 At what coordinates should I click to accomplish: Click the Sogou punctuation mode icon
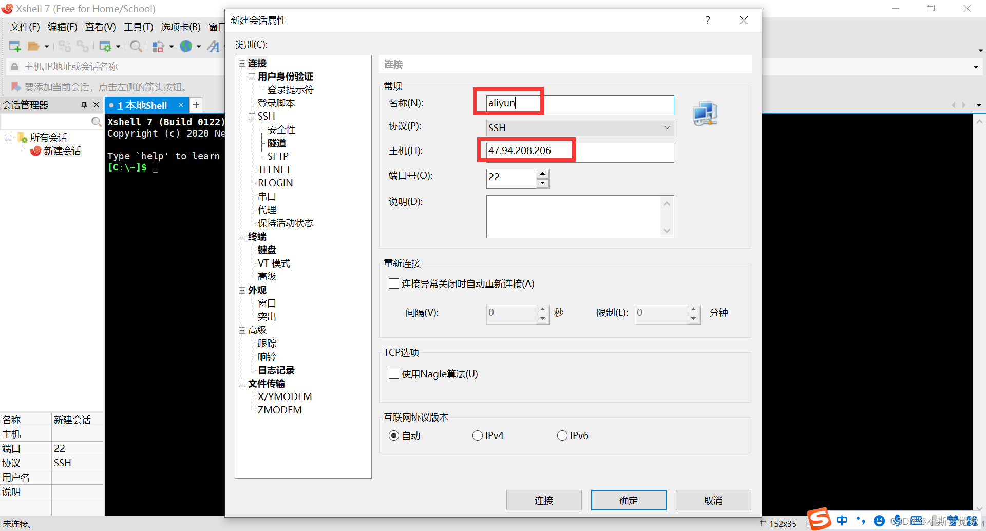click(860, 520)
